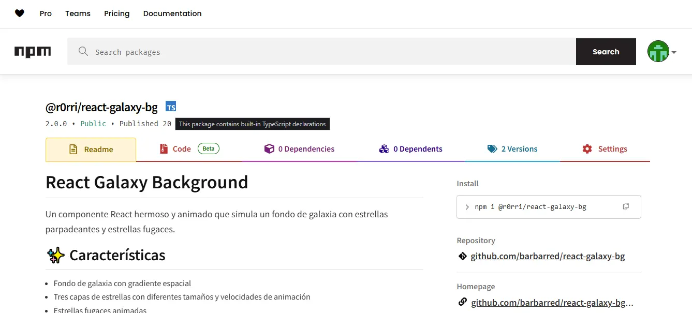Open the Teams menu item
The image size is (692, 313).
78,13
